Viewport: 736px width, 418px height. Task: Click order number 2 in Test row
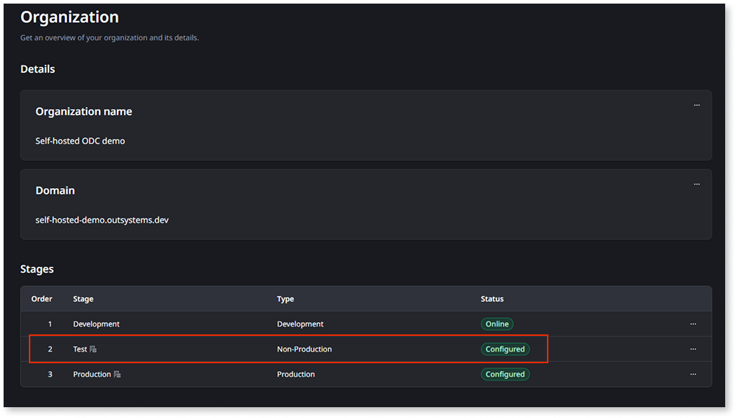(x=50, y=349)
